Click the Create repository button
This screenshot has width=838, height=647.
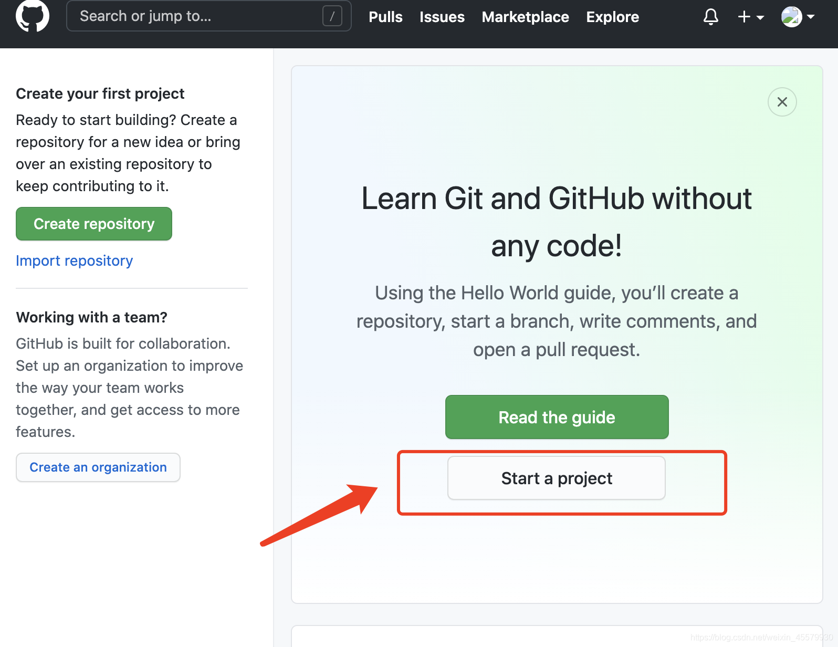[x=94, y=224]
